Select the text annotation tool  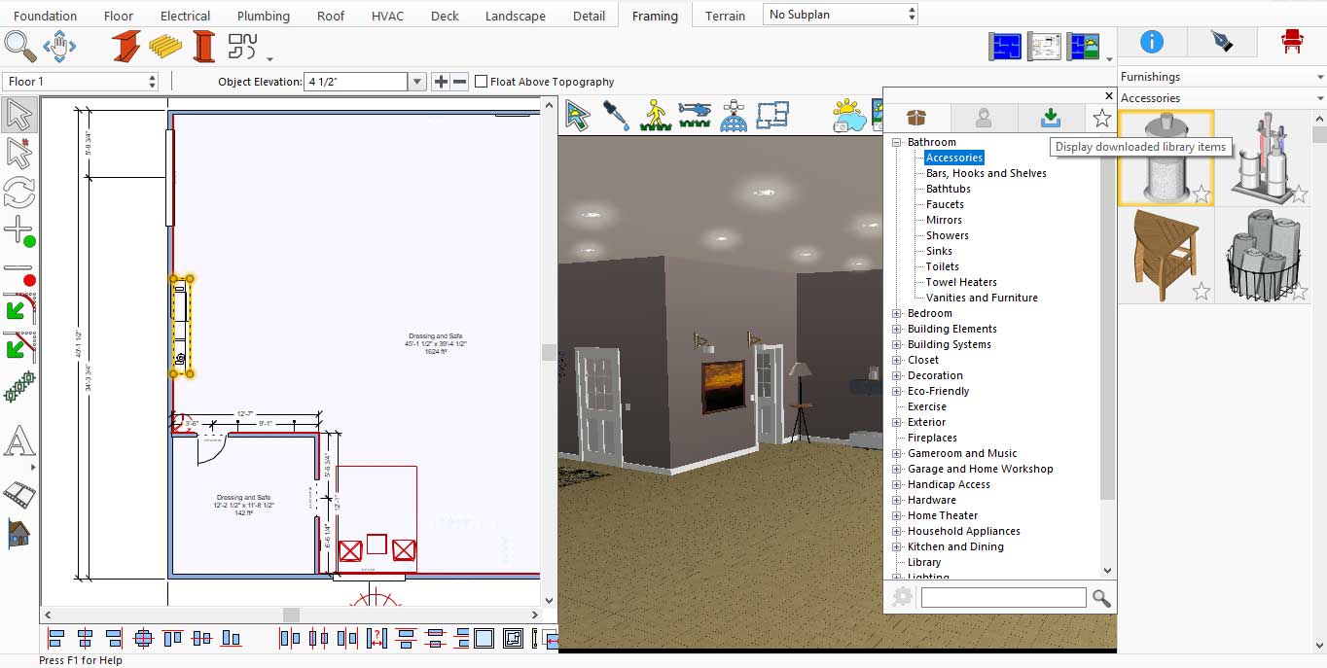point(18,442)
